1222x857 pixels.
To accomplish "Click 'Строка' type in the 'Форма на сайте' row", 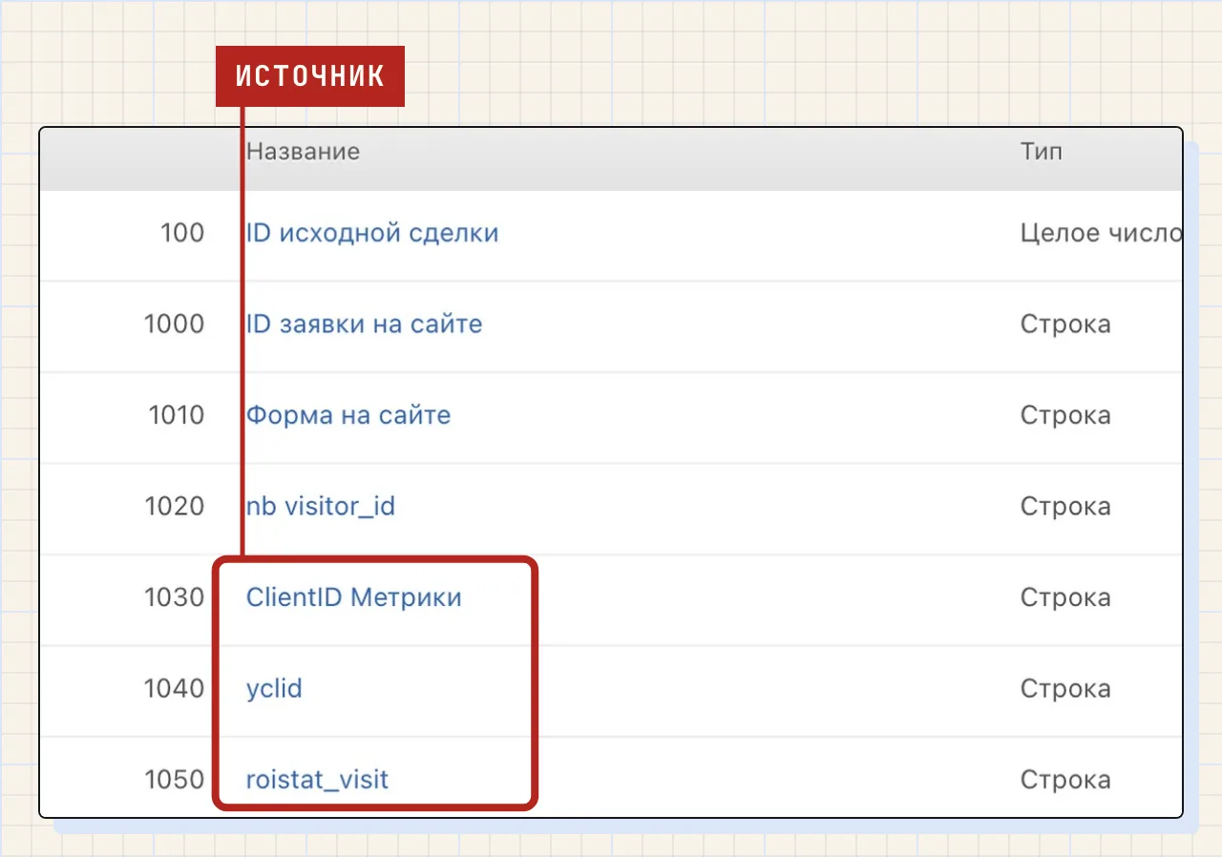I will (1065, 415).
